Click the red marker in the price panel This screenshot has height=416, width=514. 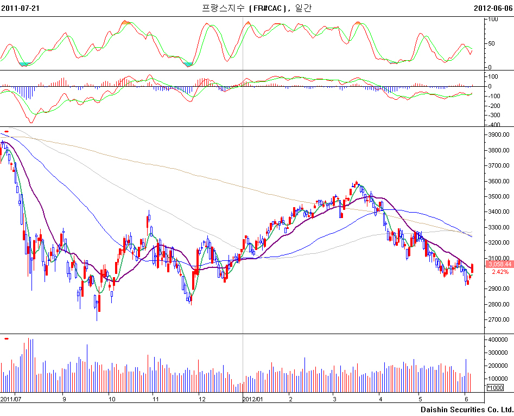(7, 131)
